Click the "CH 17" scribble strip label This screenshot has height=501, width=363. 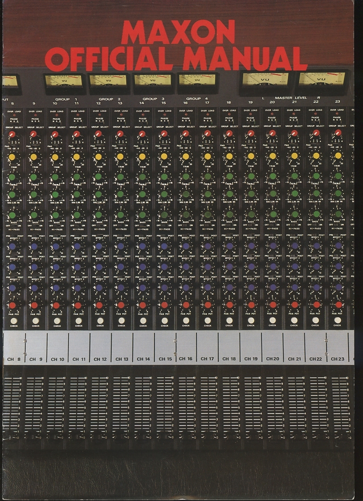(207, 358)
